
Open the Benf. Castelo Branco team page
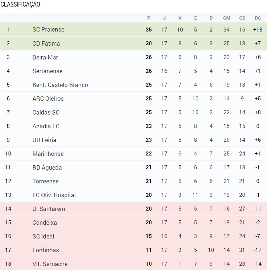click(60, 85)
